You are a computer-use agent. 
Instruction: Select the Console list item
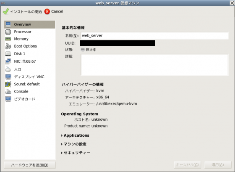[30, 92]
